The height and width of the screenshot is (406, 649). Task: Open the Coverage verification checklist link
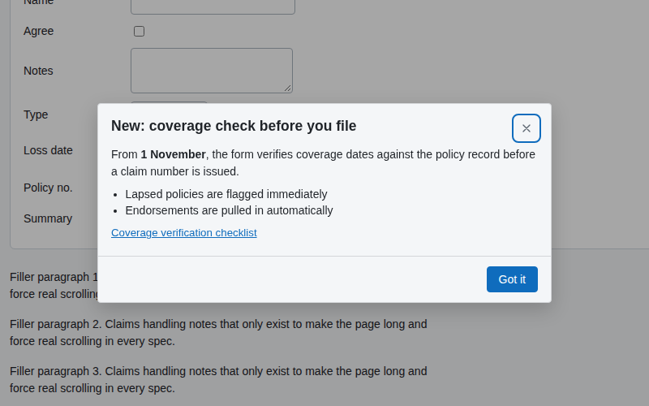(184, 233)
